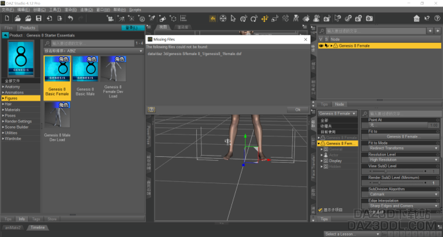Toggle Fit to property settings gear
The width and height of the screenshot is (443, 237).
click(438, 131)
